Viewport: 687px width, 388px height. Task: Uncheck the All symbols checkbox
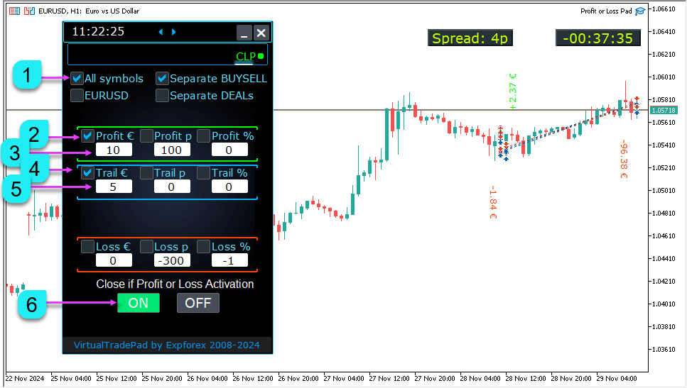pyautogui.click(x=77, y=79)
